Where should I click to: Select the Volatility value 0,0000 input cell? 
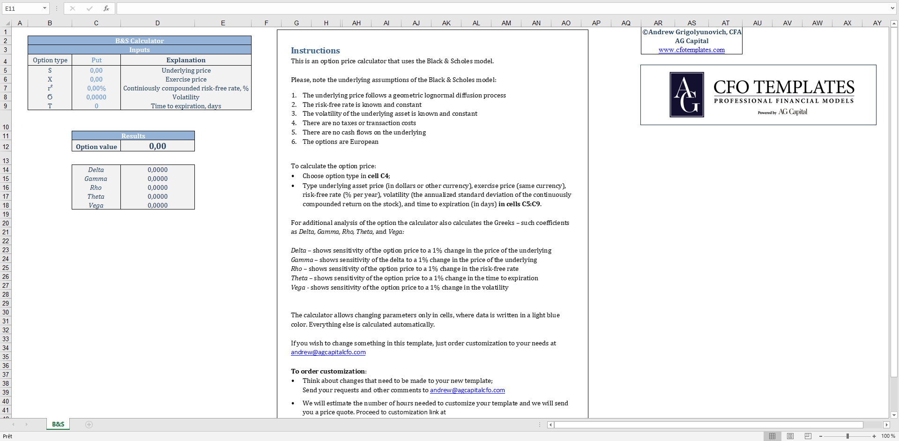coord(97,97)
